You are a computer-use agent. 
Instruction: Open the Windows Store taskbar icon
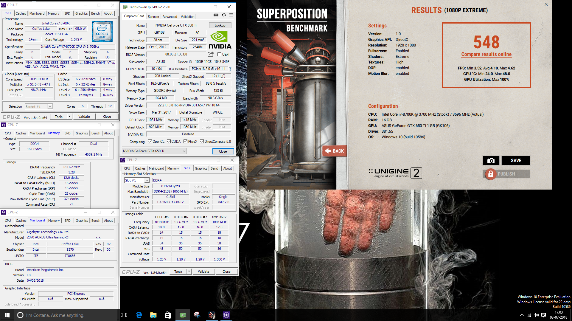(x=168, y=315)
